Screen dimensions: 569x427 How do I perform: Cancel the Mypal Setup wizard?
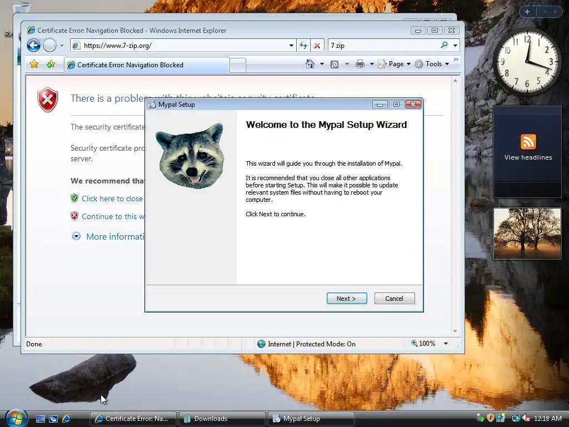point(394,299)
